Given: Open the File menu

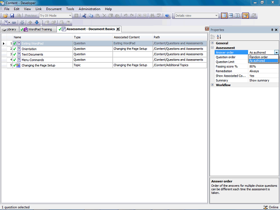Looking at the screenshot, I should point(7,9).
